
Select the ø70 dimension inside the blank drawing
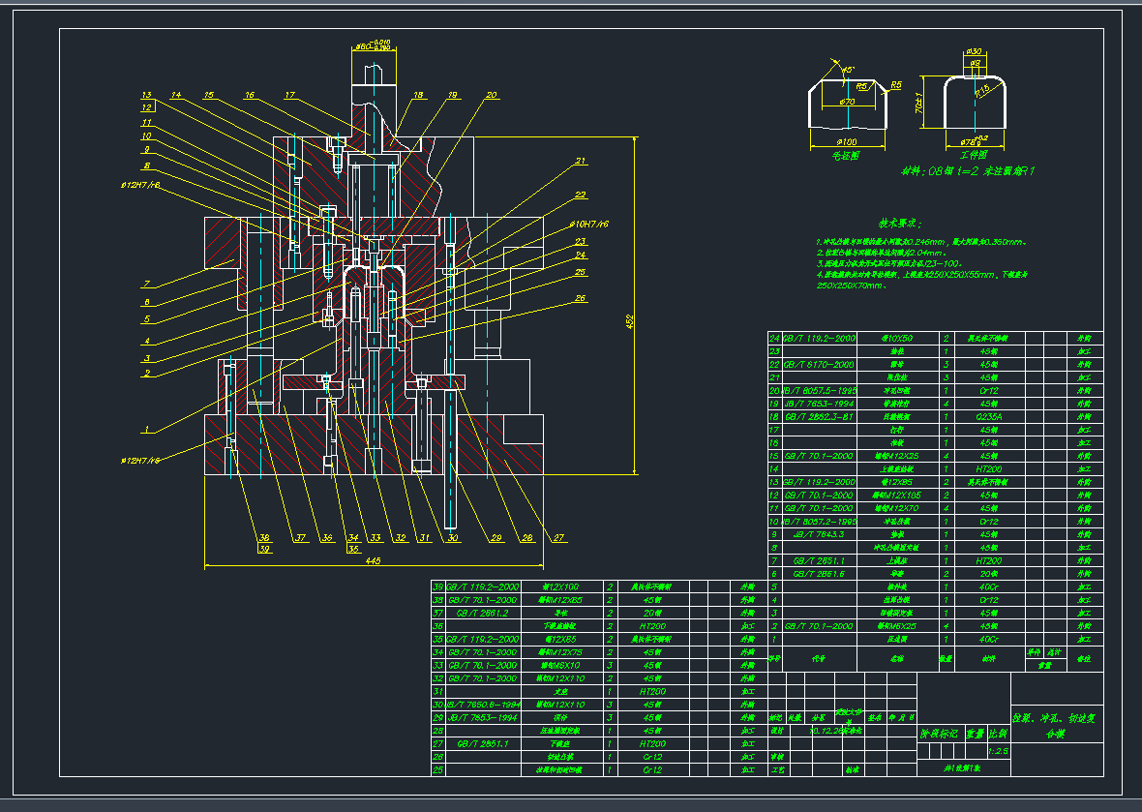tap(847, 102)
